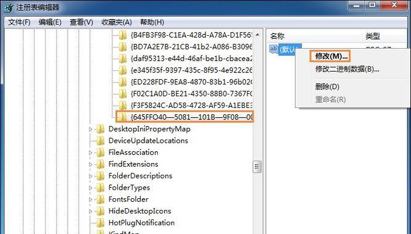Expand the HideDesktopIcons key arrow

[x=91, y=211]
